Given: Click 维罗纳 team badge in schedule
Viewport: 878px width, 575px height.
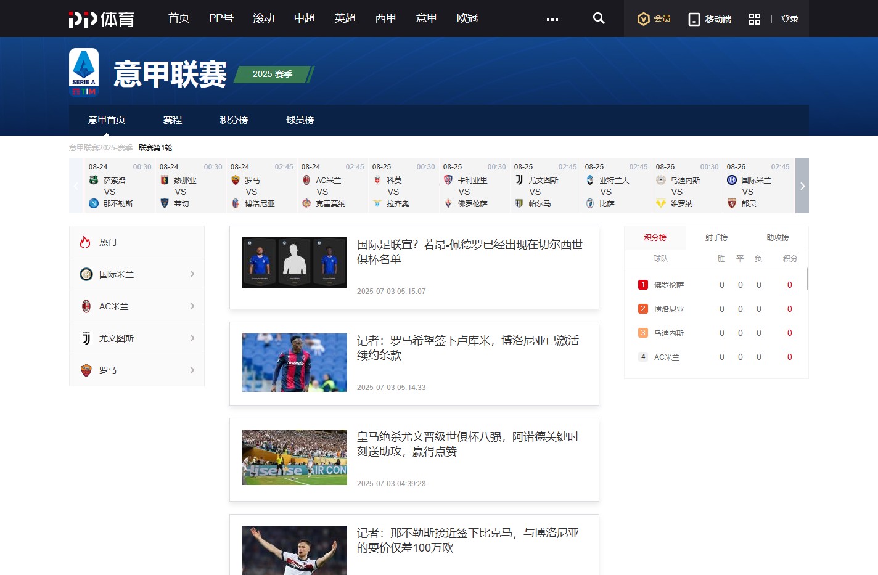Looking at the screenshot, I should tap(661, 203).
